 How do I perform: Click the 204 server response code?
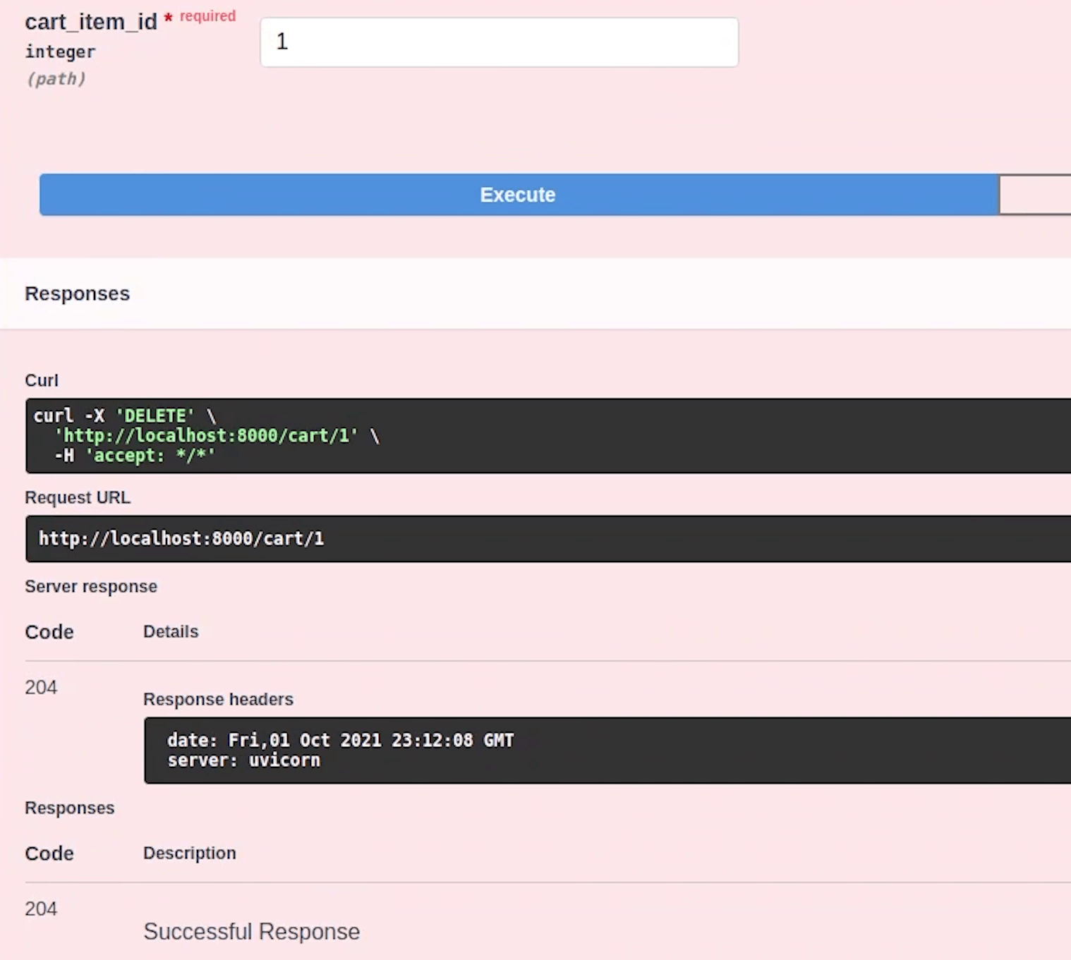click(41, 687)
